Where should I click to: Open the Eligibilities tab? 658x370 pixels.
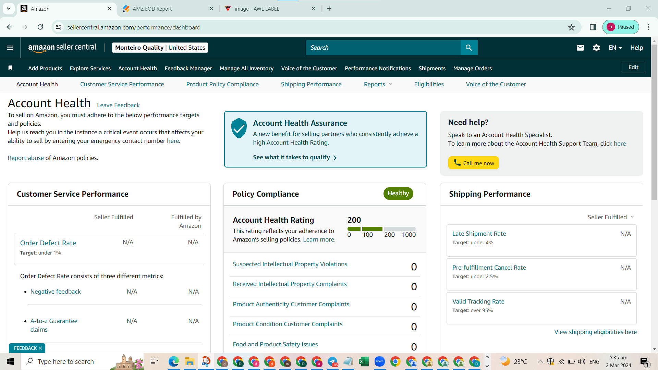[x=429, y=84]
